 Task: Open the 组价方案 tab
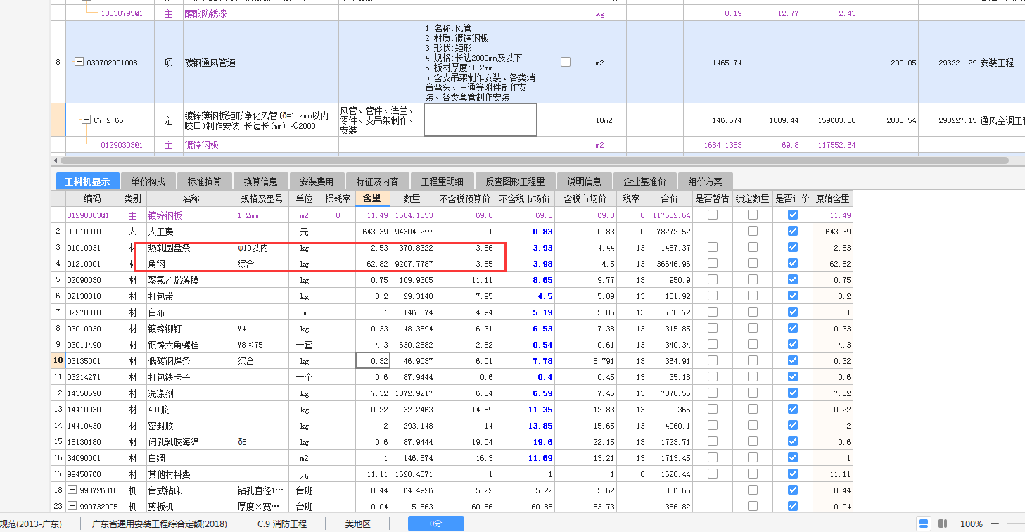[705, 182]
